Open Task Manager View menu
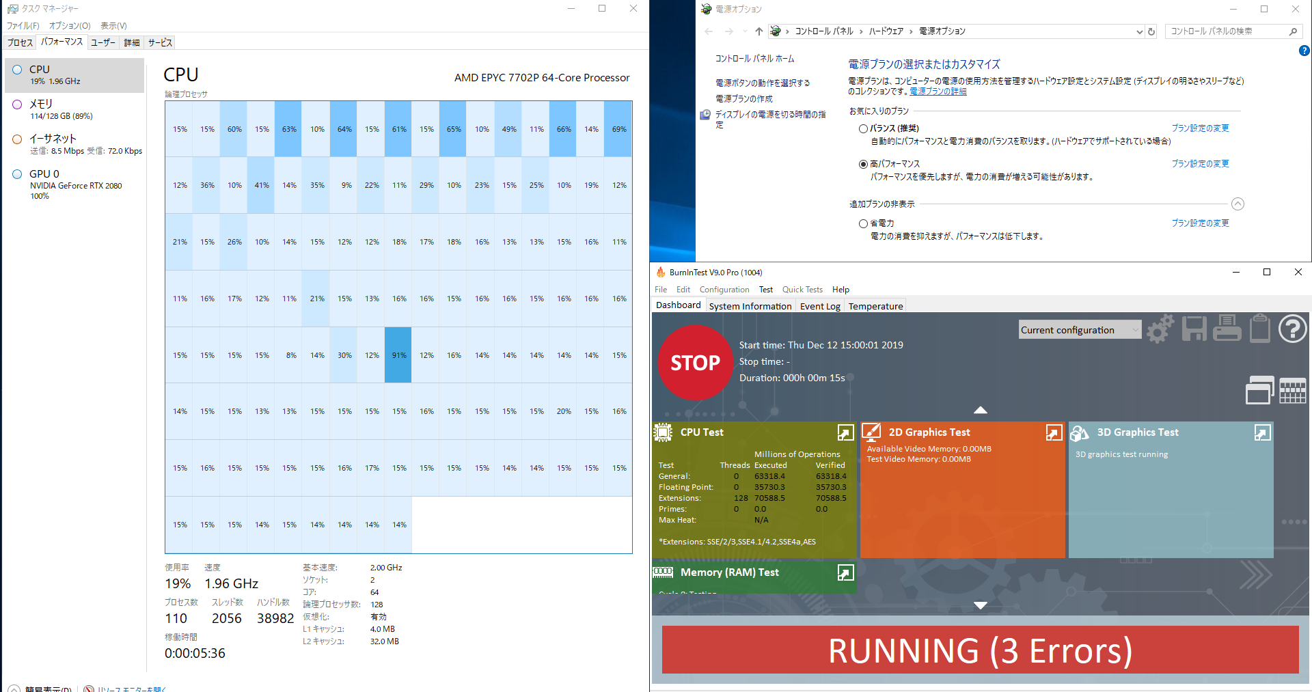The image size is (1312, 692). pyautogui.click(x=113, y=26)
